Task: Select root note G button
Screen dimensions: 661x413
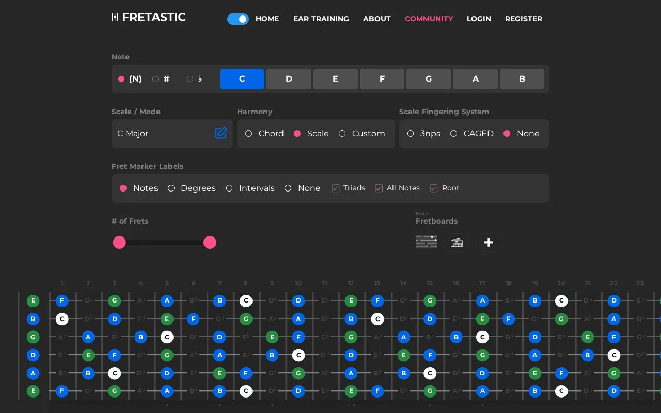Action: pos(429,79)
